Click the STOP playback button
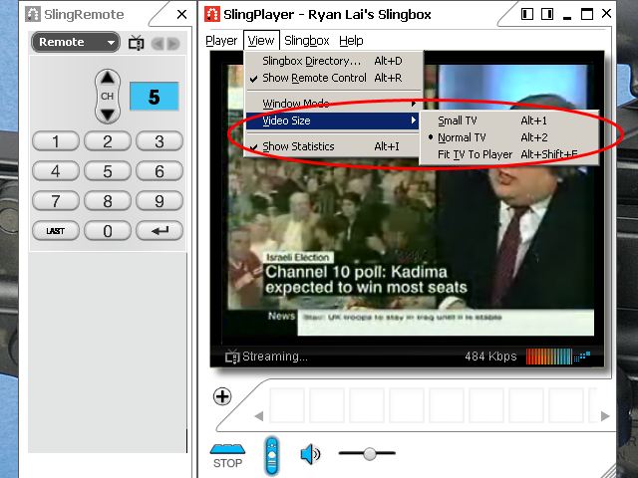 tap(228, 456)
